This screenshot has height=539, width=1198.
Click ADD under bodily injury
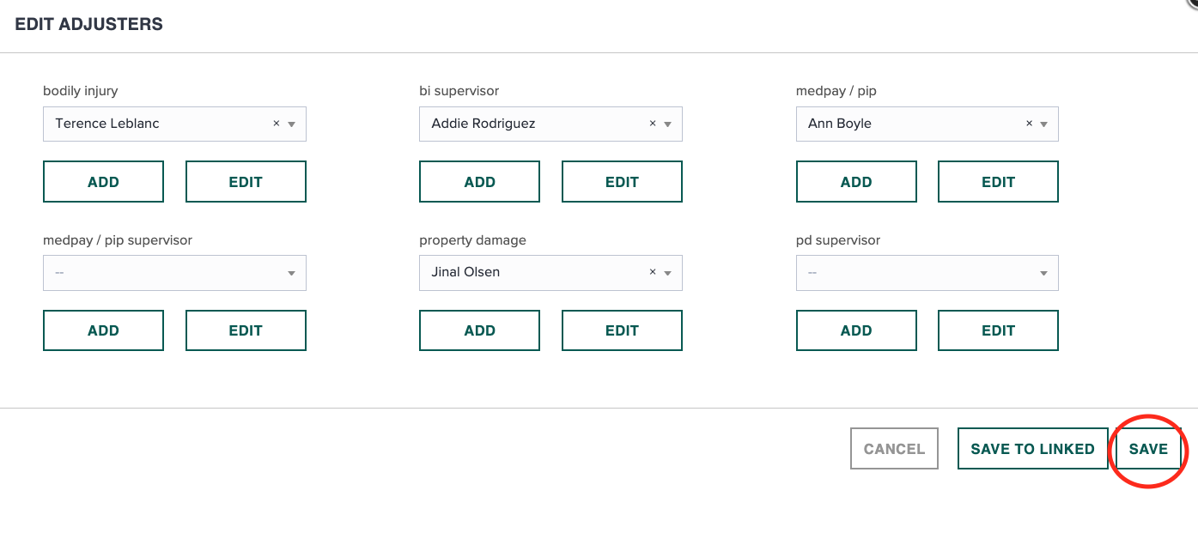coord(103,181)
